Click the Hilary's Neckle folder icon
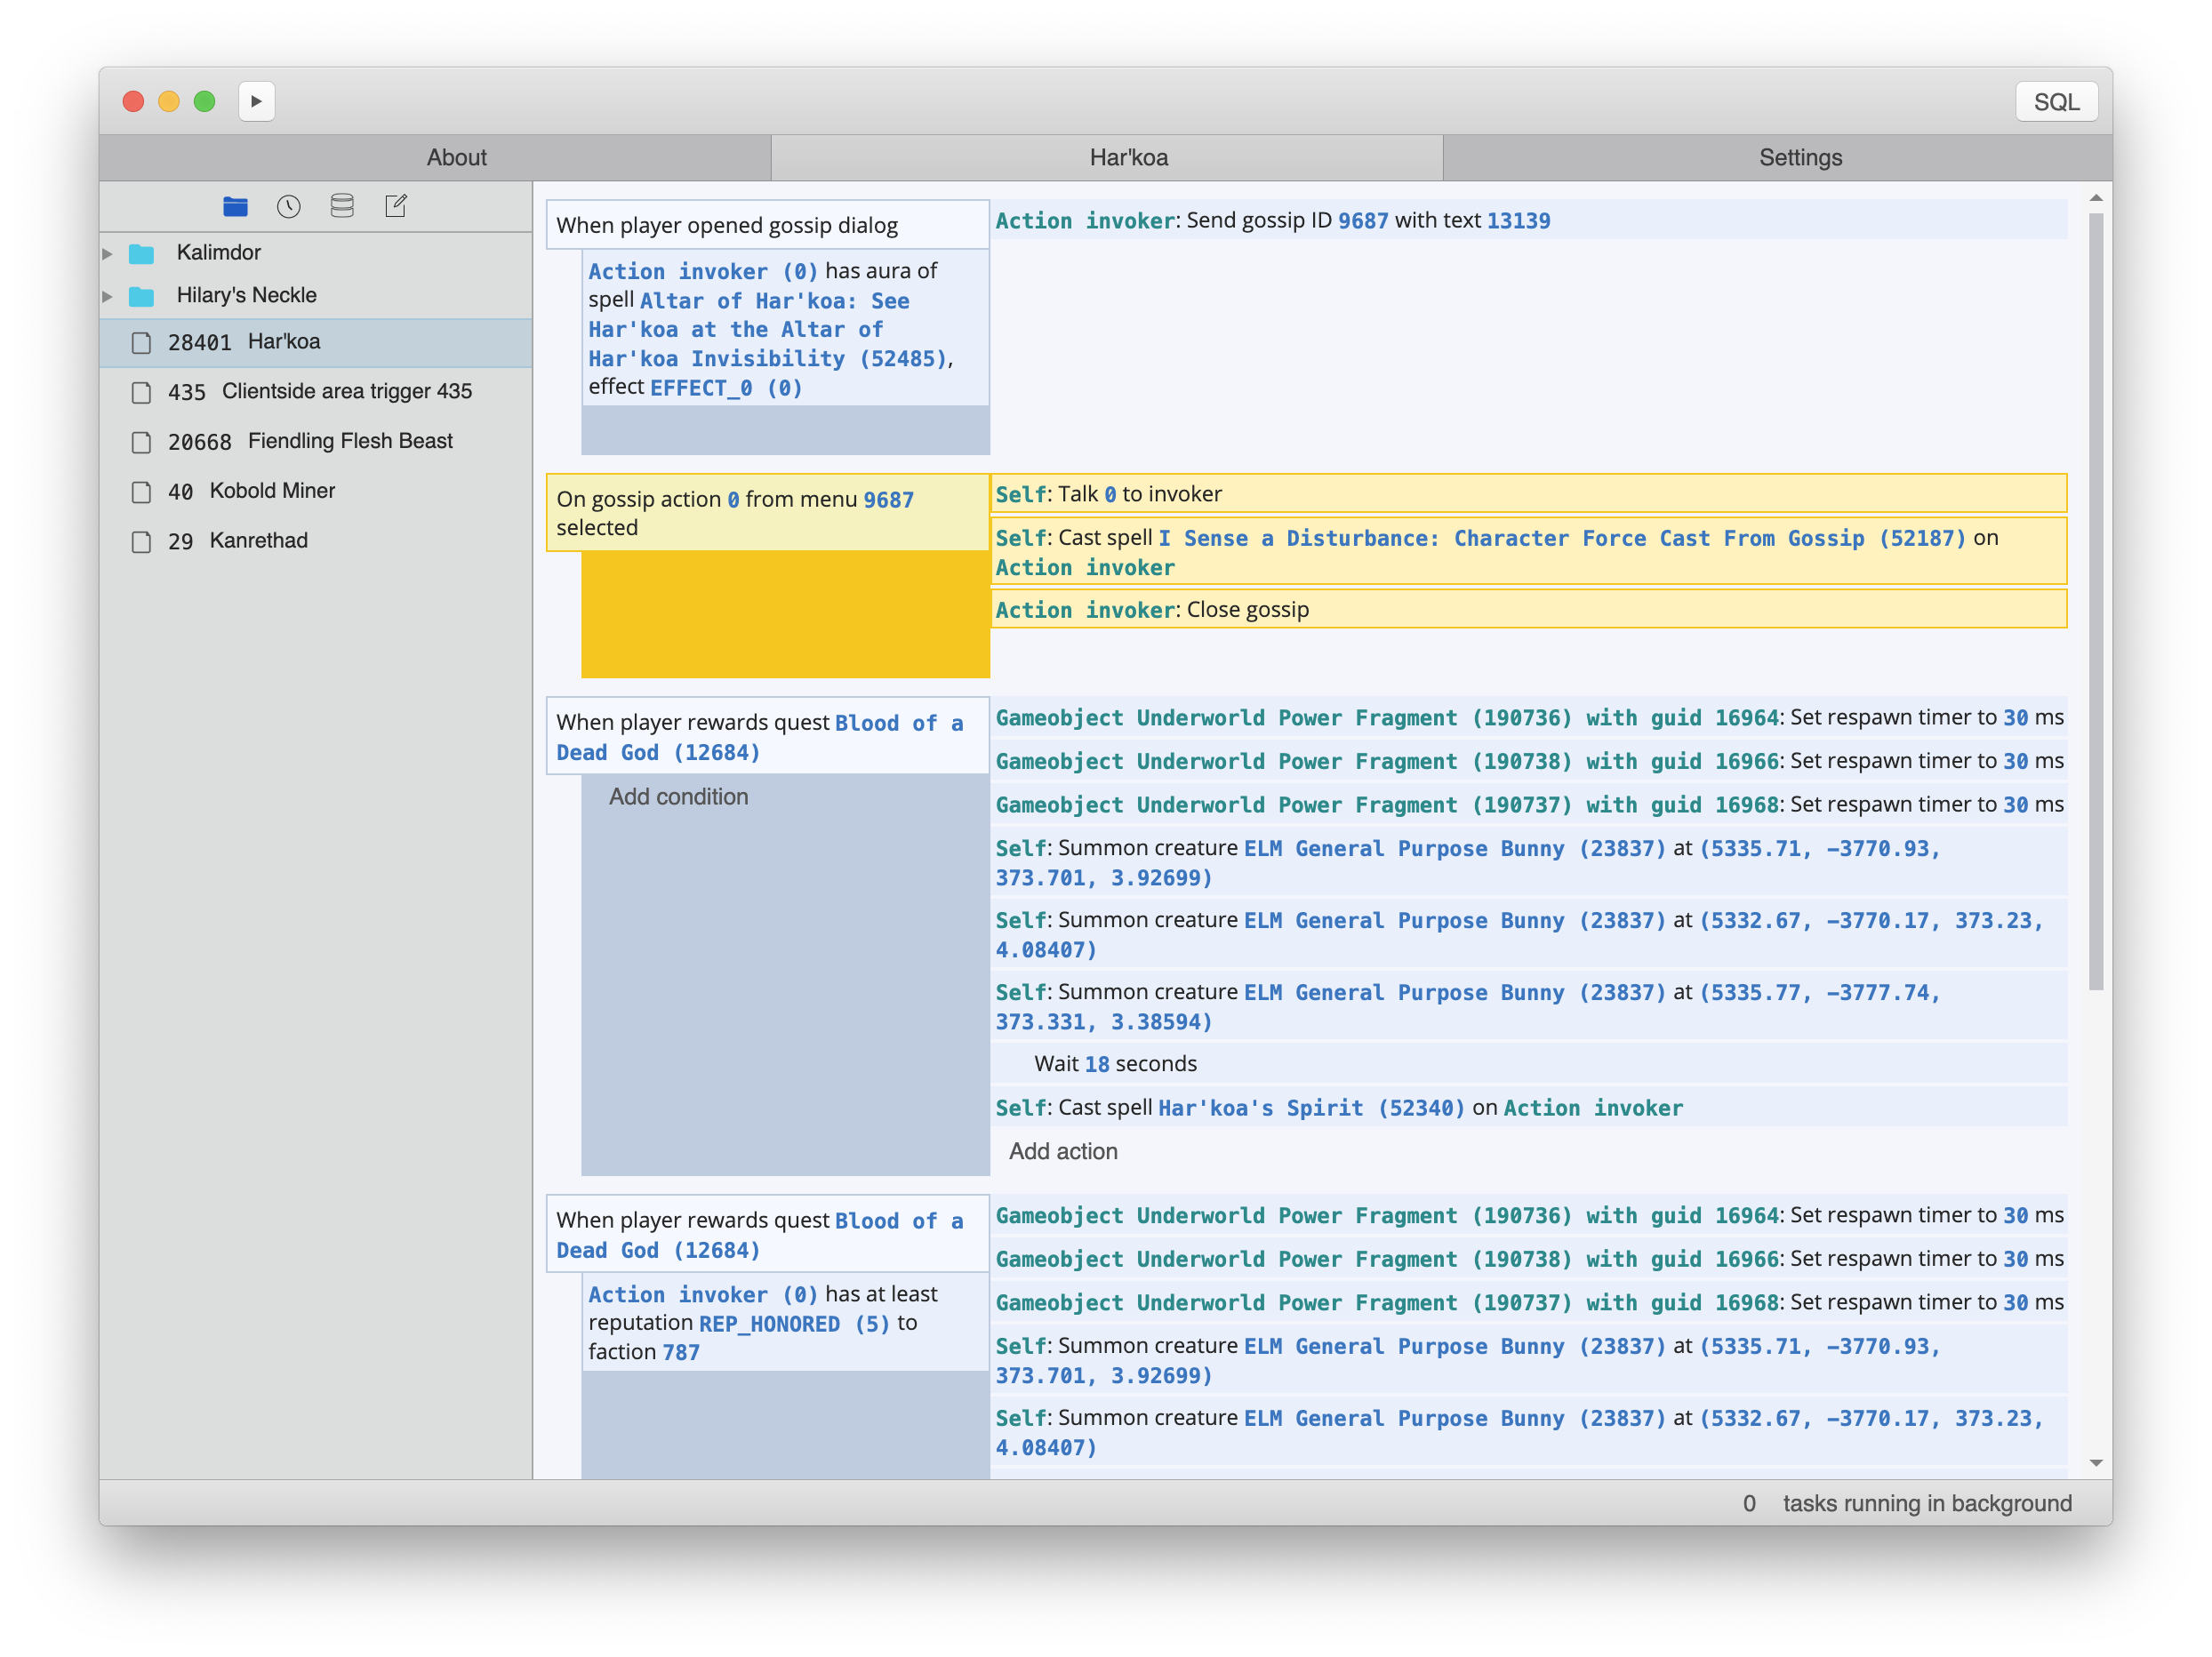 pos(142,296)
